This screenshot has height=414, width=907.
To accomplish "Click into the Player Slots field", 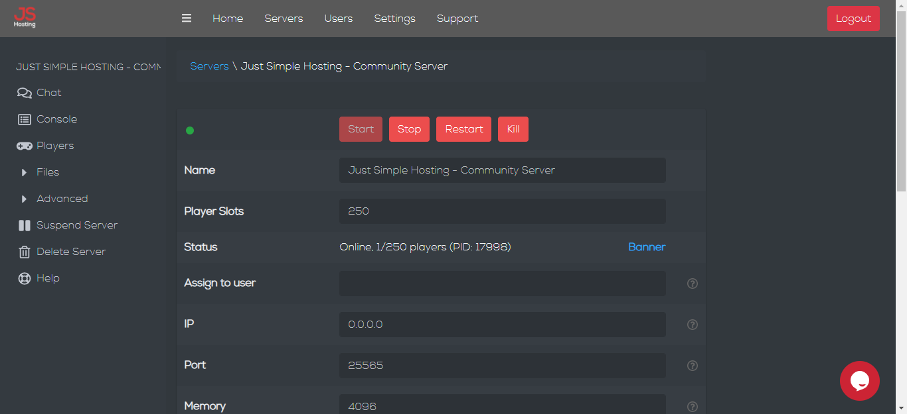I will (x=503, y=211).
